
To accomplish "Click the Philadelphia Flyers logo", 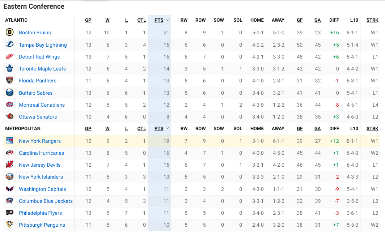I will point(9,213).
